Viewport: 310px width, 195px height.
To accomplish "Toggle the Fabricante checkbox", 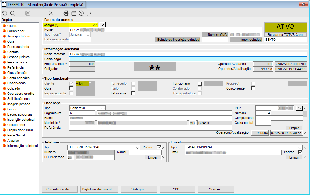I will pos(134,94).
